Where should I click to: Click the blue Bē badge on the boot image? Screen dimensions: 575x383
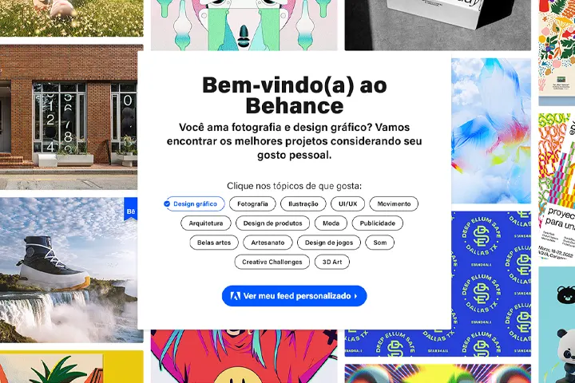(130, 210)
